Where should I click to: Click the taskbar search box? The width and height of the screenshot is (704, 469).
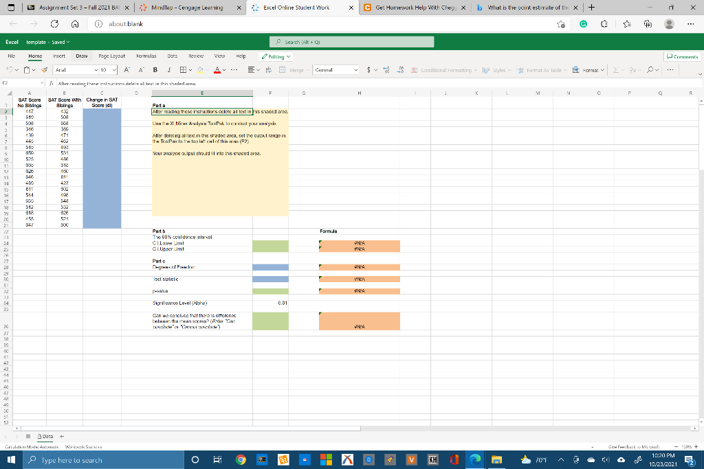coord(103,460)
